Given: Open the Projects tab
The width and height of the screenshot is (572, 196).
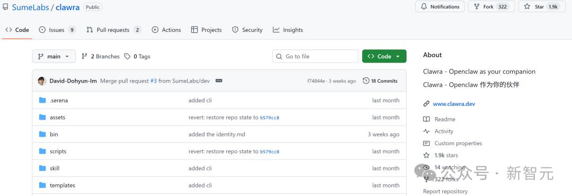Looking at the screenshot, I should tap(207, 30).
